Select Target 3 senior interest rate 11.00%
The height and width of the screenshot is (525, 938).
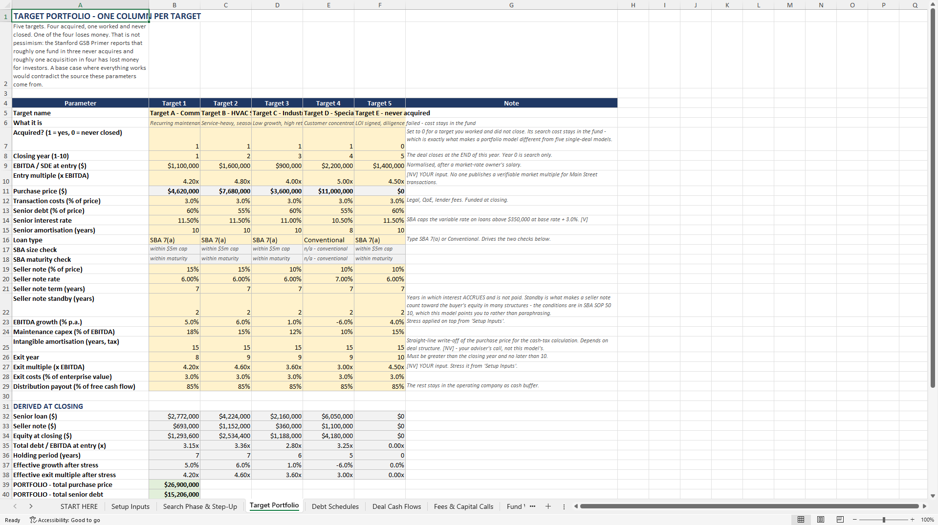pos(277,220)
